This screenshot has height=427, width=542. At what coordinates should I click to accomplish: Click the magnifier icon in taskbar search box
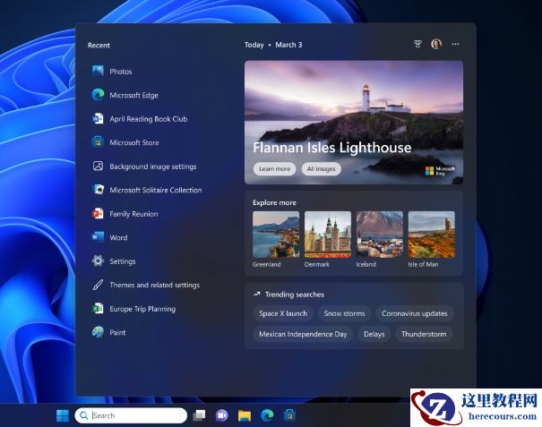pos(83,415)
